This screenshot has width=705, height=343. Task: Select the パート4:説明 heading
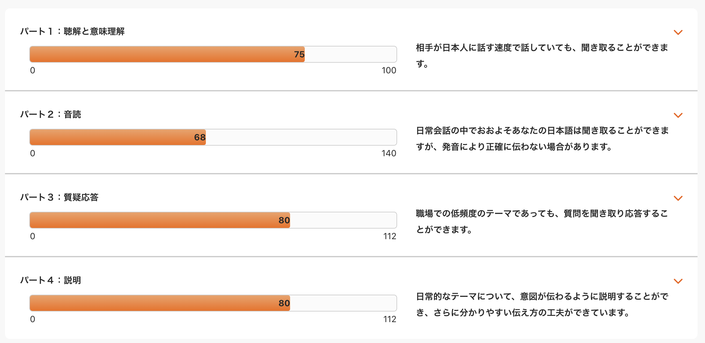[51, 280]
